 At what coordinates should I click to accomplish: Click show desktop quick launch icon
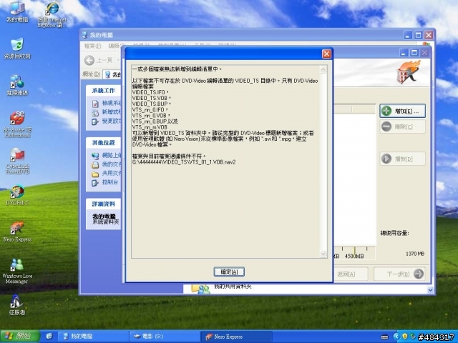click(x=49, y=337)
